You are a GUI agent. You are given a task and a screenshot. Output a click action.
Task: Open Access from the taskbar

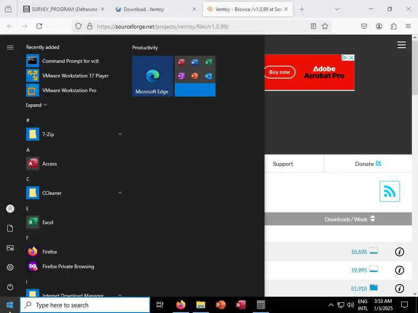tap(241, 305)
